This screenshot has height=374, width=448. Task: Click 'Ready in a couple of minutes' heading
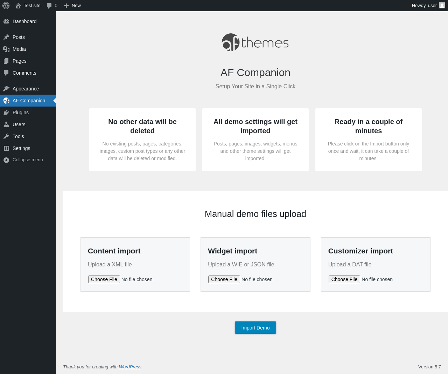[x=369, y=126]
